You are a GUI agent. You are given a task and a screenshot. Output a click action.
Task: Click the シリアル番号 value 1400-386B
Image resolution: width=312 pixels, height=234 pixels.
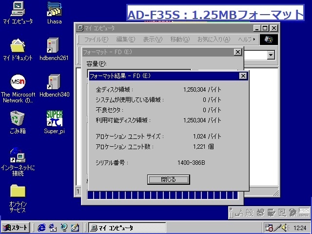click(x=191, y=163)
